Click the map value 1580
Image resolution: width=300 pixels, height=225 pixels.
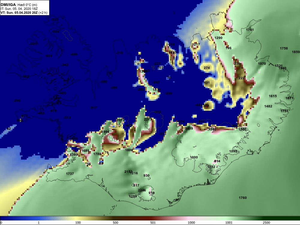click(x=74, y=154)
